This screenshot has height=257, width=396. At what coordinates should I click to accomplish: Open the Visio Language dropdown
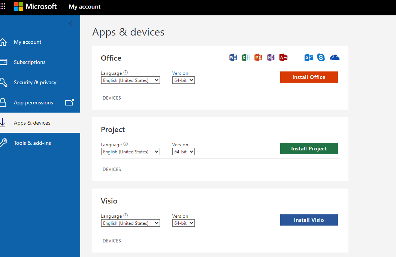coord(130,223)
